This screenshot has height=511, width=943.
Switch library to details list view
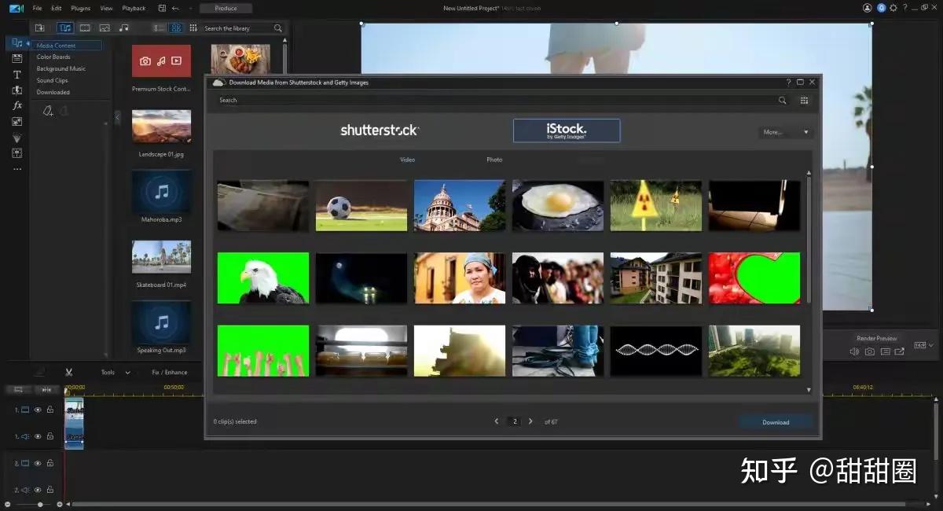click(x=160, y=28)
